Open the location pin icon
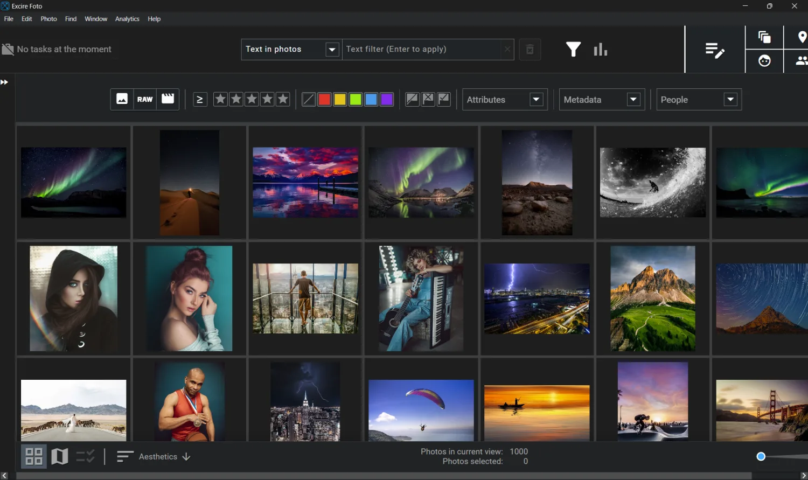Image resolution: width=808 pixels, height=480 pixels. coord(802,37)
